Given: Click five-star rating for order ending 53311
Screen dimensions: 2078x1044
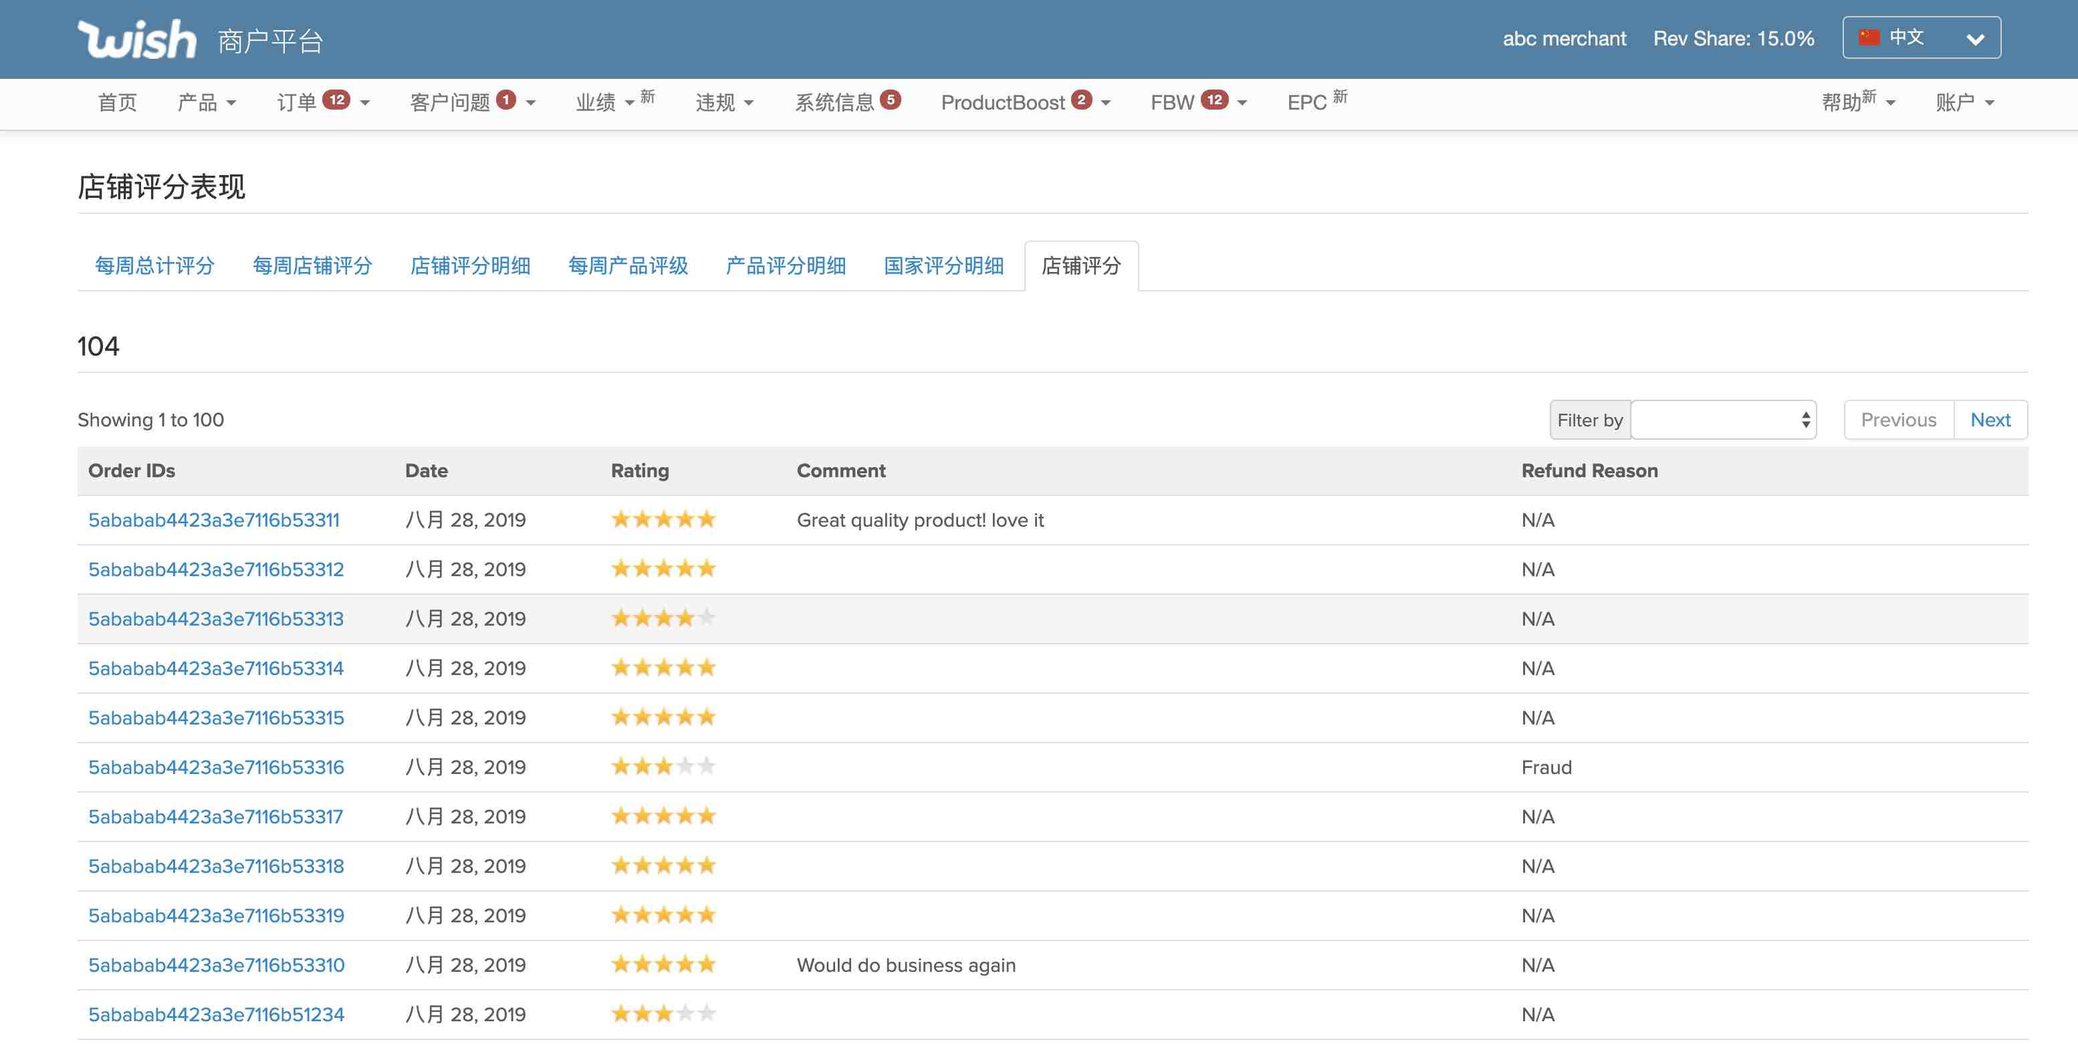Looking at the screenshot, I should pos(664,519).
